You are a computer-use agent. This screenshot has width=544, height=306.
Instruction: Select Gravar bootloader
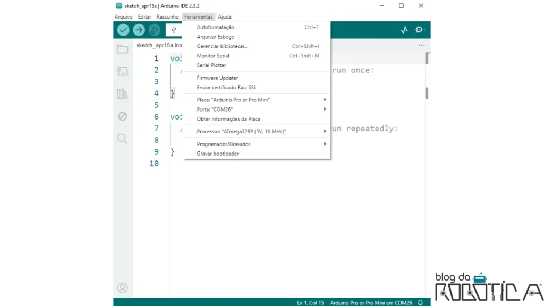[x=257, y=154]
